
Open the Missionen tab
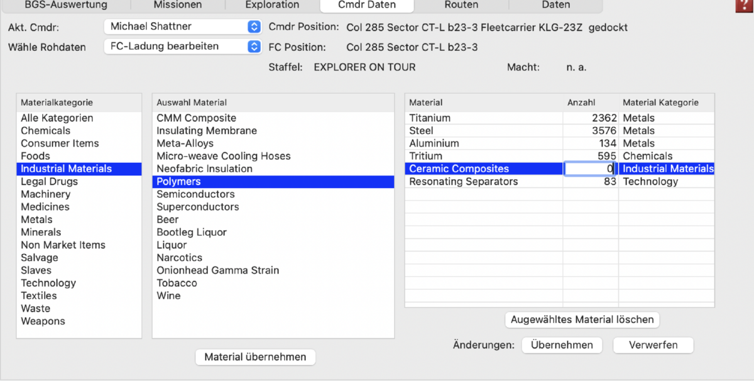tap(178, 5)
